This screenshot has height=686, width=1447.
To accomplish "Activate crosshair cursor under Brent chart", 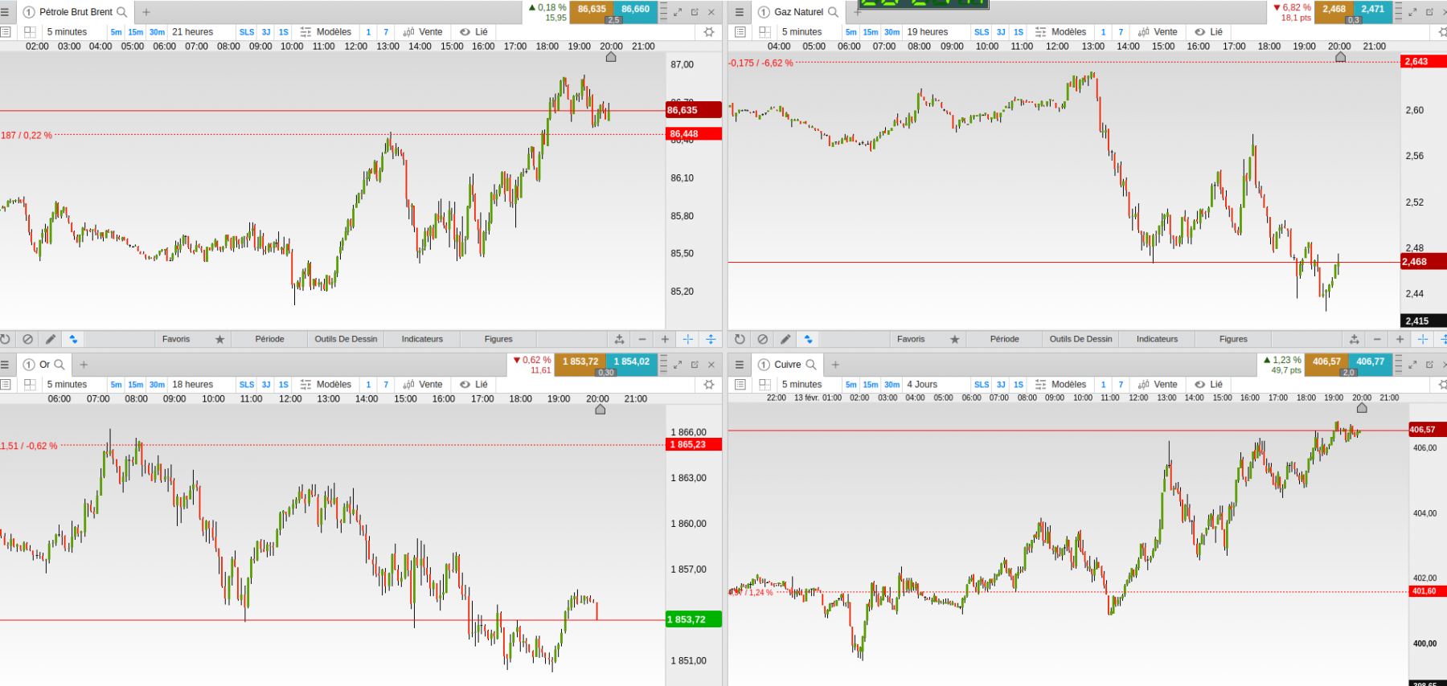I will point(687,339).
